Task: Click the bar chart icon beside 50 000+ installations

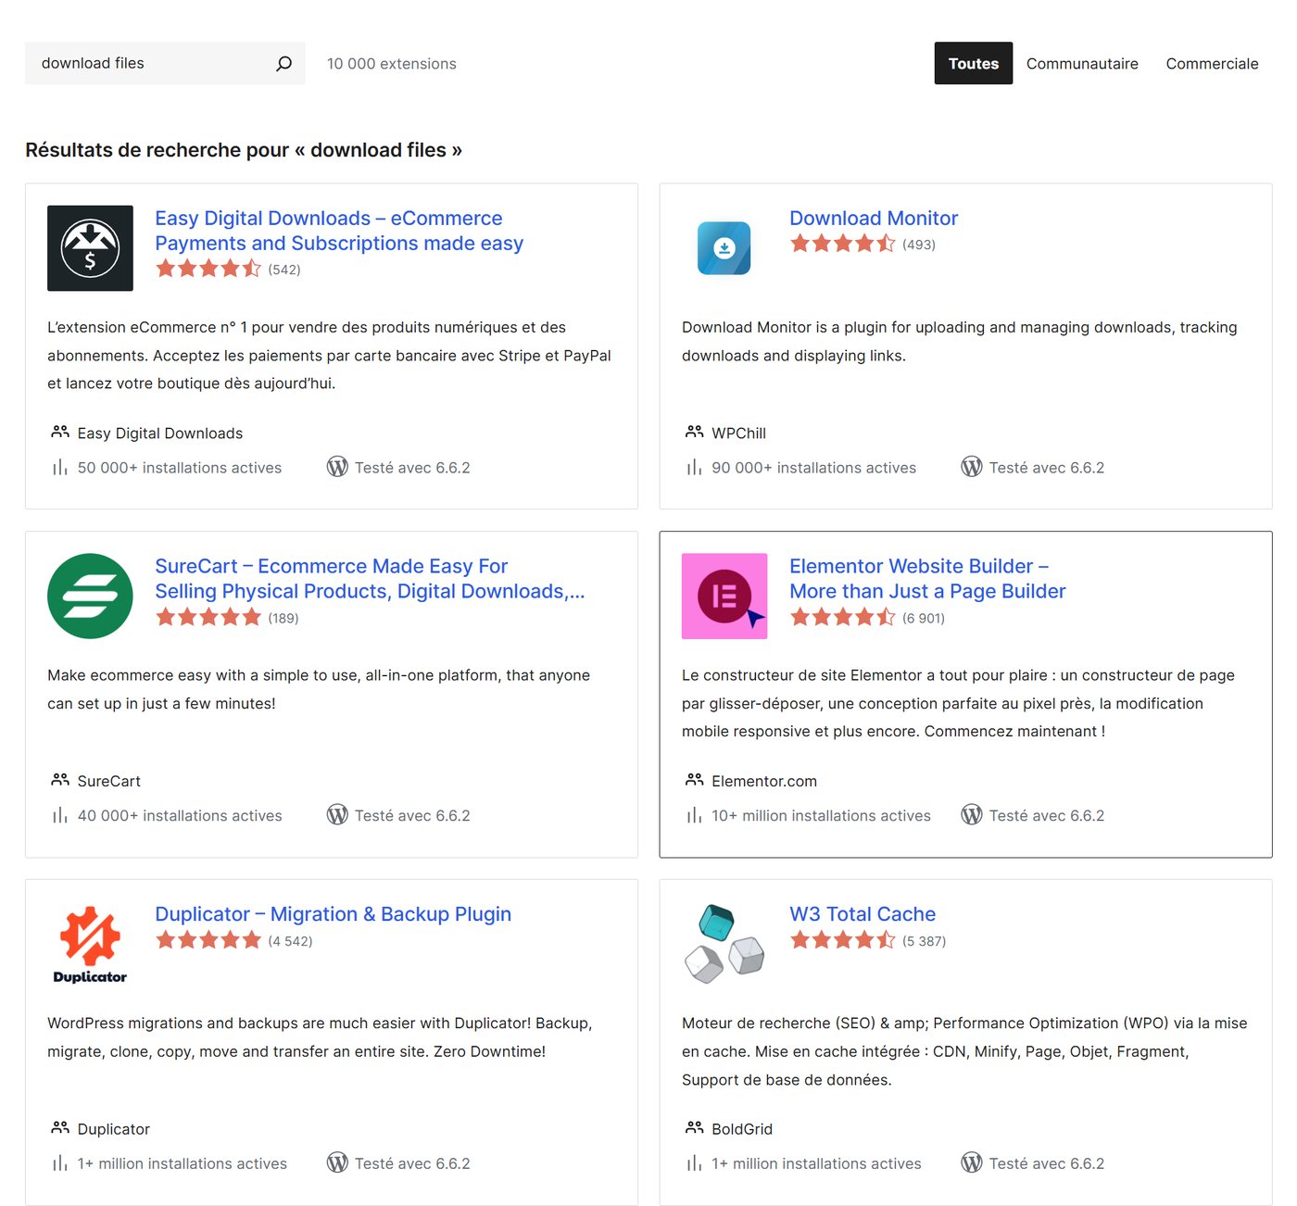Action: pyautogui.click(x=60, y=467)
